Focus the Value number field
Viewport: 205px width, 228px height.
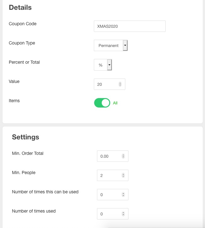coord(107,84)
